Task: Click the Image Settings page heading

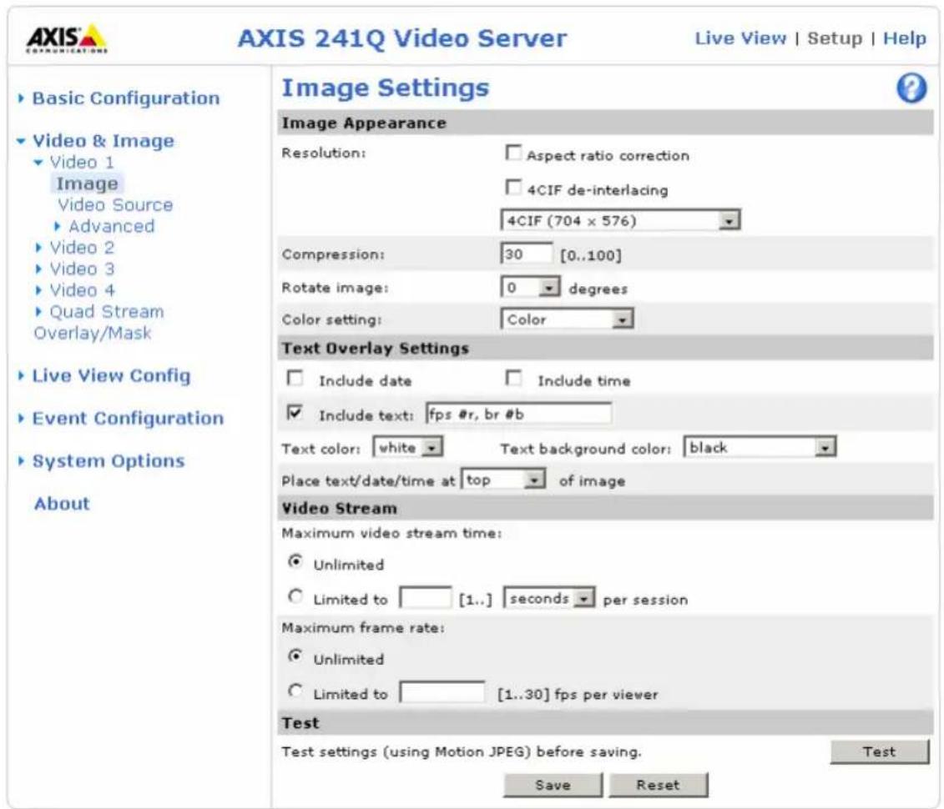Action: [386, 88]
